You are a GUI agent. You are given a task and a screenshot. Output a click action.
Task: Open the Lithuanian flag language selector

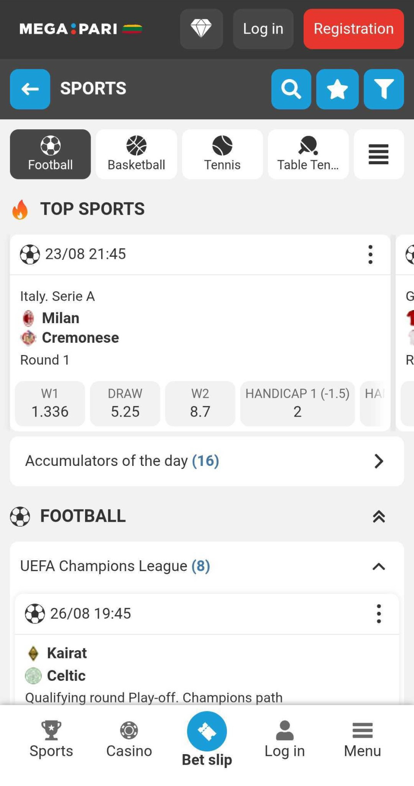tap(132, 29)
